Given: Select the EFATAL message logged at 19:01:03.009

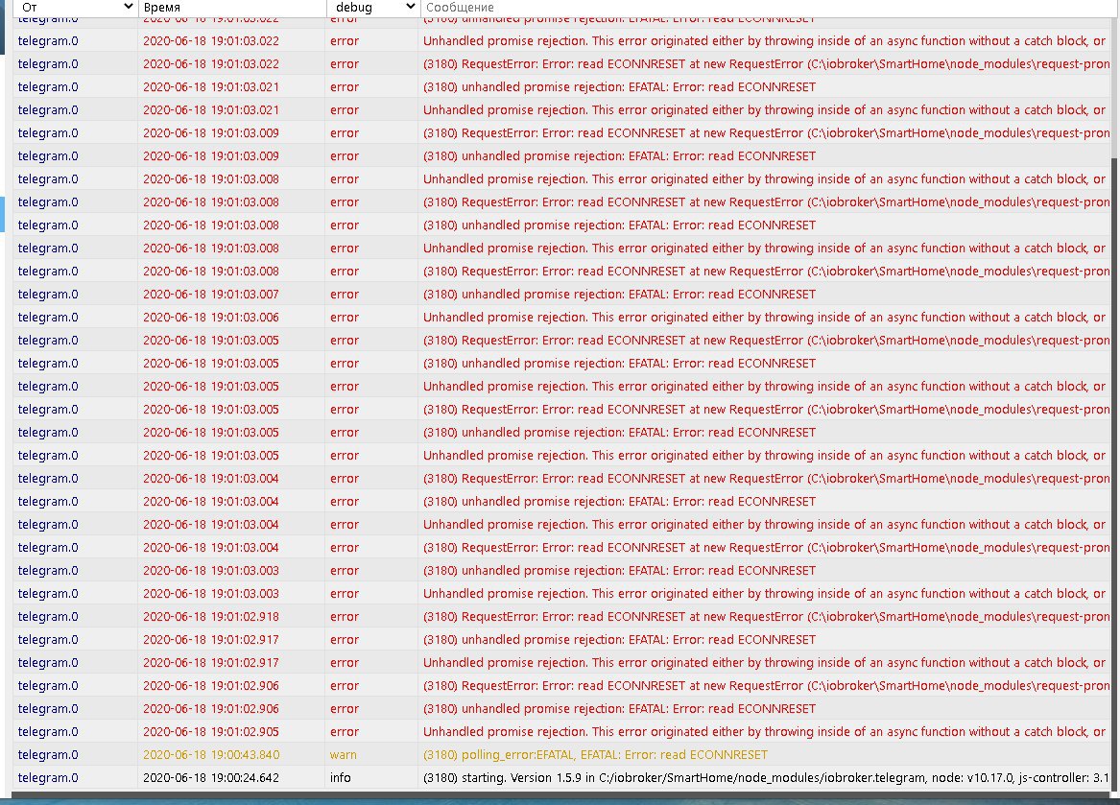Looking at the screenshot, I should (x=619, y=155).
